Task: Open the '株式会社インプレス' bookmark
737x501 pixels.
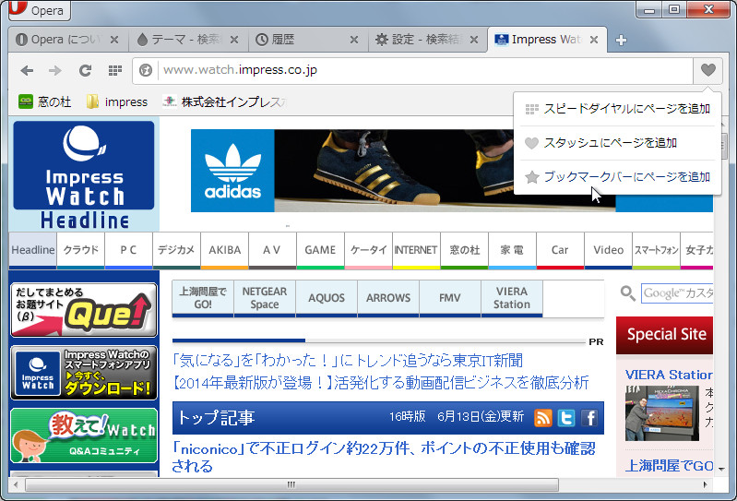Action: (224, 101)
